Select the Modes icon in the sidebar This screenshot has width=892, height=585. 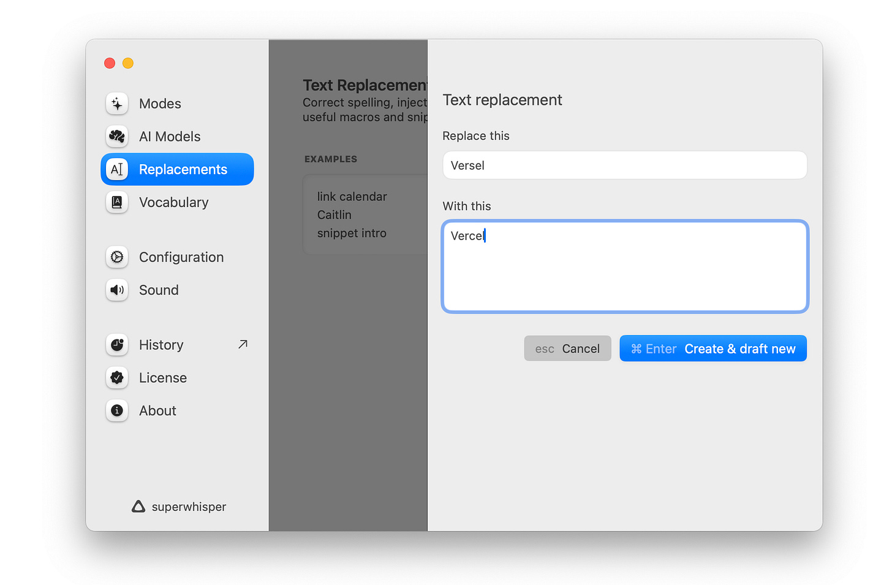(117, 104)
